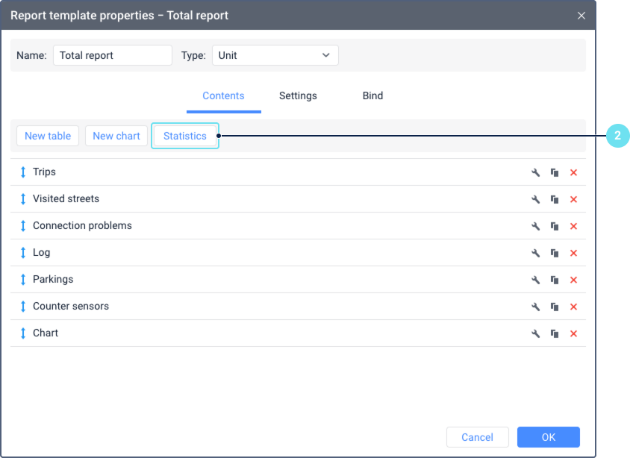Switch to the Settings tab

pyautogui.click(x=298, y=96)
